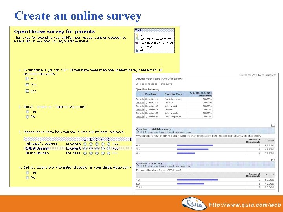Viewport: 283px width, 212px height.
Task: Click the 'Create an online survey' slide title
Action: [x=78, y=16]
